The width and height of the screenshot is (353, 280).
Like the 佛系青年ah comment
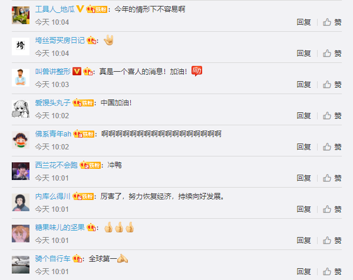[x=332, y=147]
